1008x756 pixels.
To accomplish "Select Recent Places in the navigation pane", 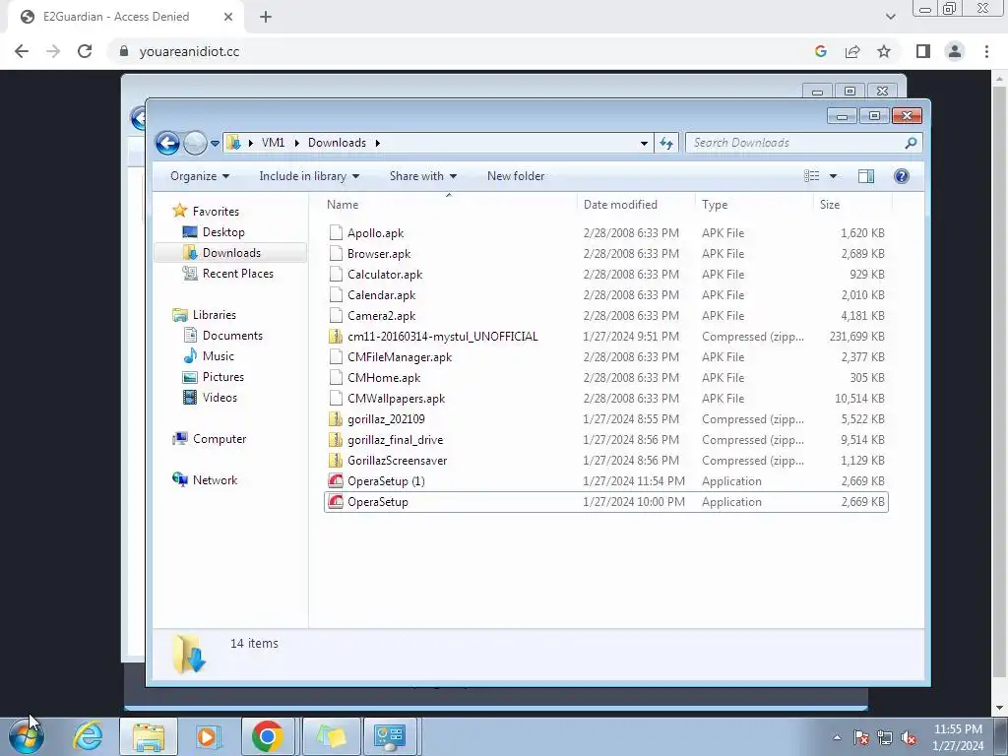I will tap(238, 274).
